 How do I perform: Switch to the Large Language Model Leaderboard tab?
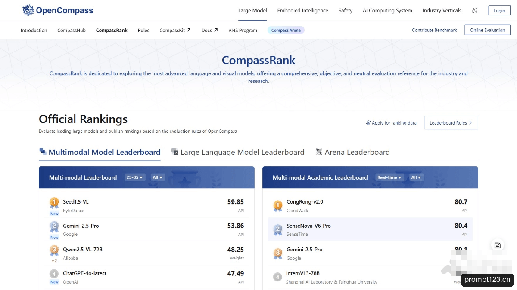(238, 152)
